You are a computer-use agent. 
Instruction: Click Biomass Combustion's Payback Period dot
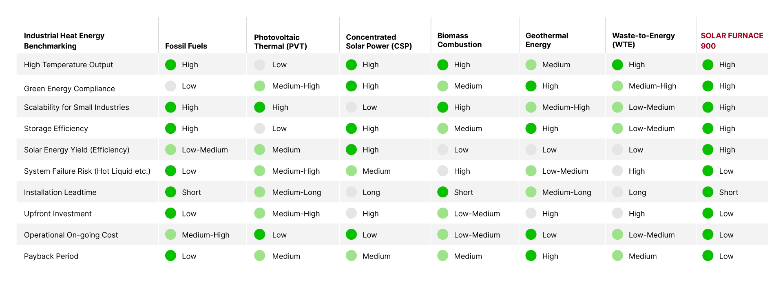442,256
